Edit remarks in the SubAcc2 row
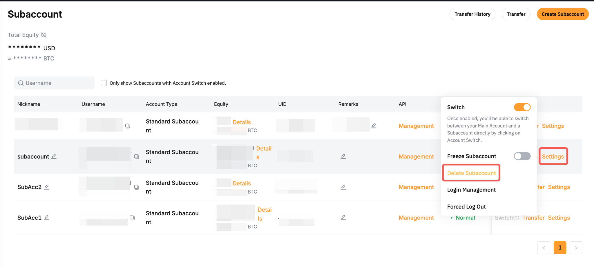594x267 pixels. point(343,187)
